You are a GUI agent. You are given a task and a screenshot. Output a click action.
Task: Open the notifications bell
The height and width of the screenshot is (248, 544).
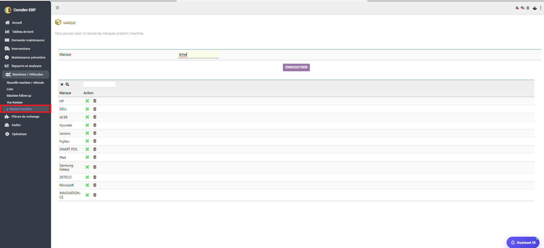(x=517, y=8)
